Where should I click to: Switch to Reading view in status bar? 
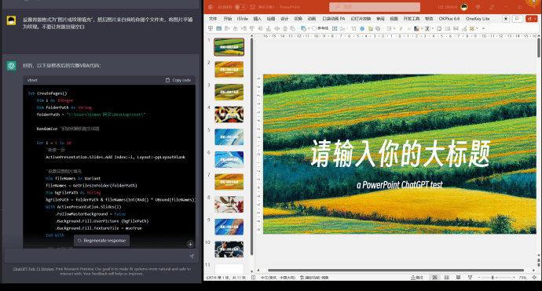click(x=459, y=277)
